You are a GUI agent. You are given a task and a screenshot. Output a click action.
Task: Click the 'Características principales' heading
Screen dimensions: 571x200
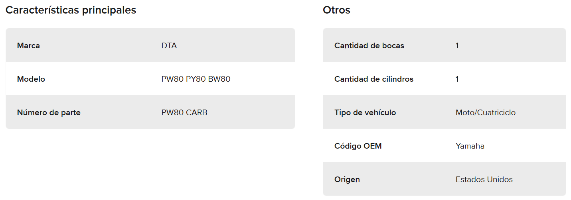71,10
